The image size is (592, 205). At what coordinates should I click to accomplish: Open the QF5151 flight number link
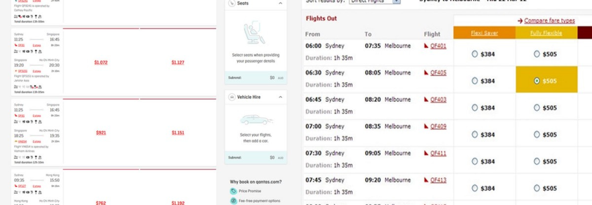(x=23, y=71)
